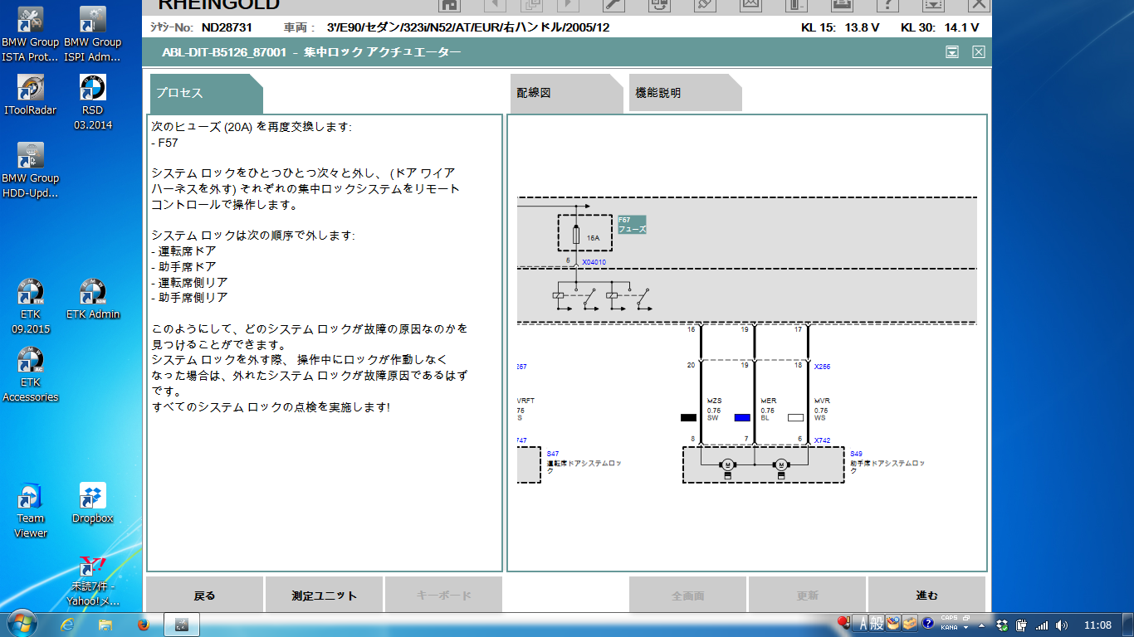This screenshot has height=637, width=1134.
Task: Click the blue BL wire color swatch
Action: tap(742, 418)
